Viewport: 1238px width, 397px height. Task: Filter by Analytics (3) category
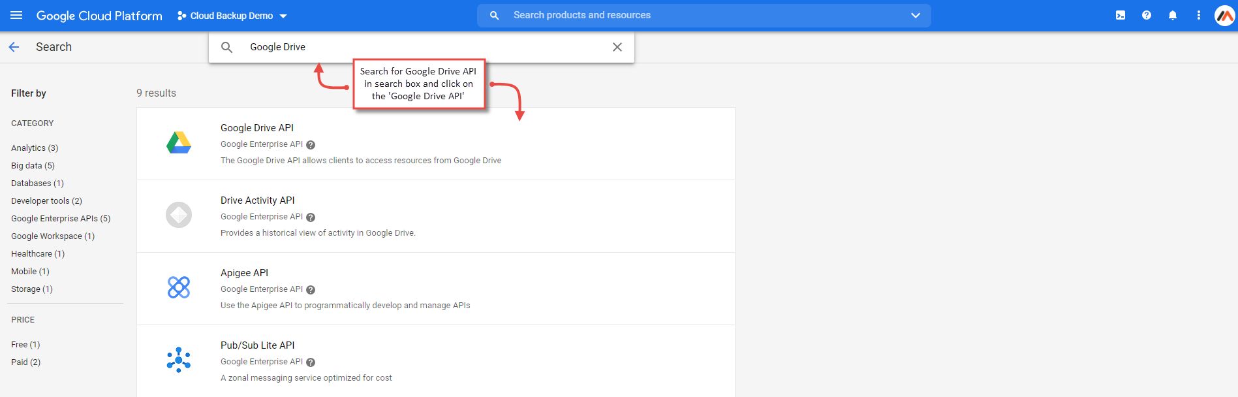[x=35, y=148]
